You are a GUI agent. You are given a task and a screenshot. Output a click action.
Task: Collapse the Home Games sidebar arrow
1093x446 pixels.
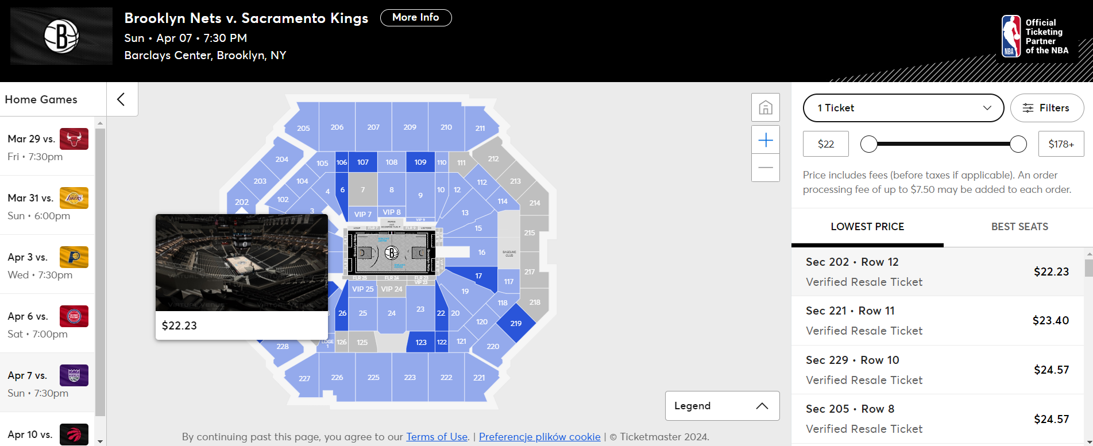(121, 99)
